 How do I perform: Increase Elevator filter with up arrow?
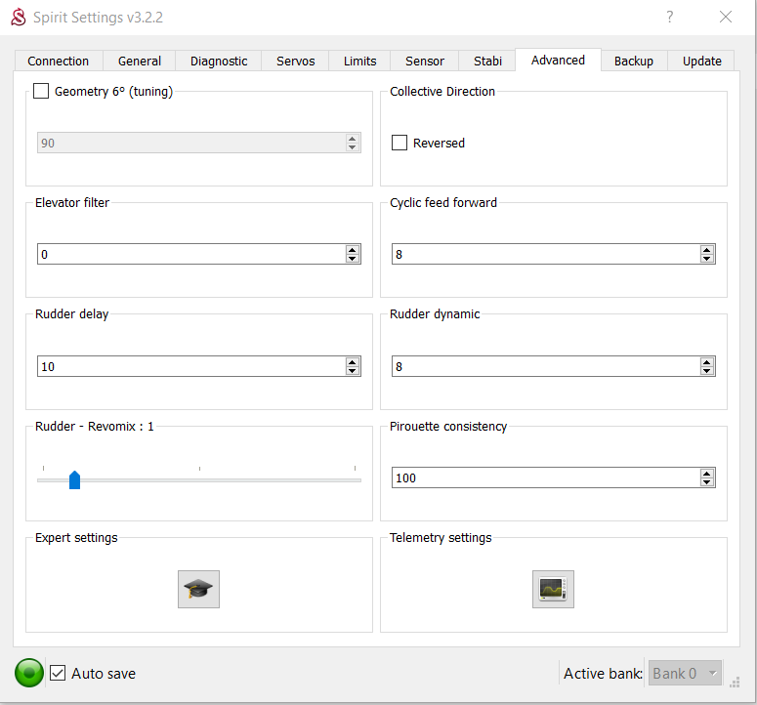pos(353,250)
